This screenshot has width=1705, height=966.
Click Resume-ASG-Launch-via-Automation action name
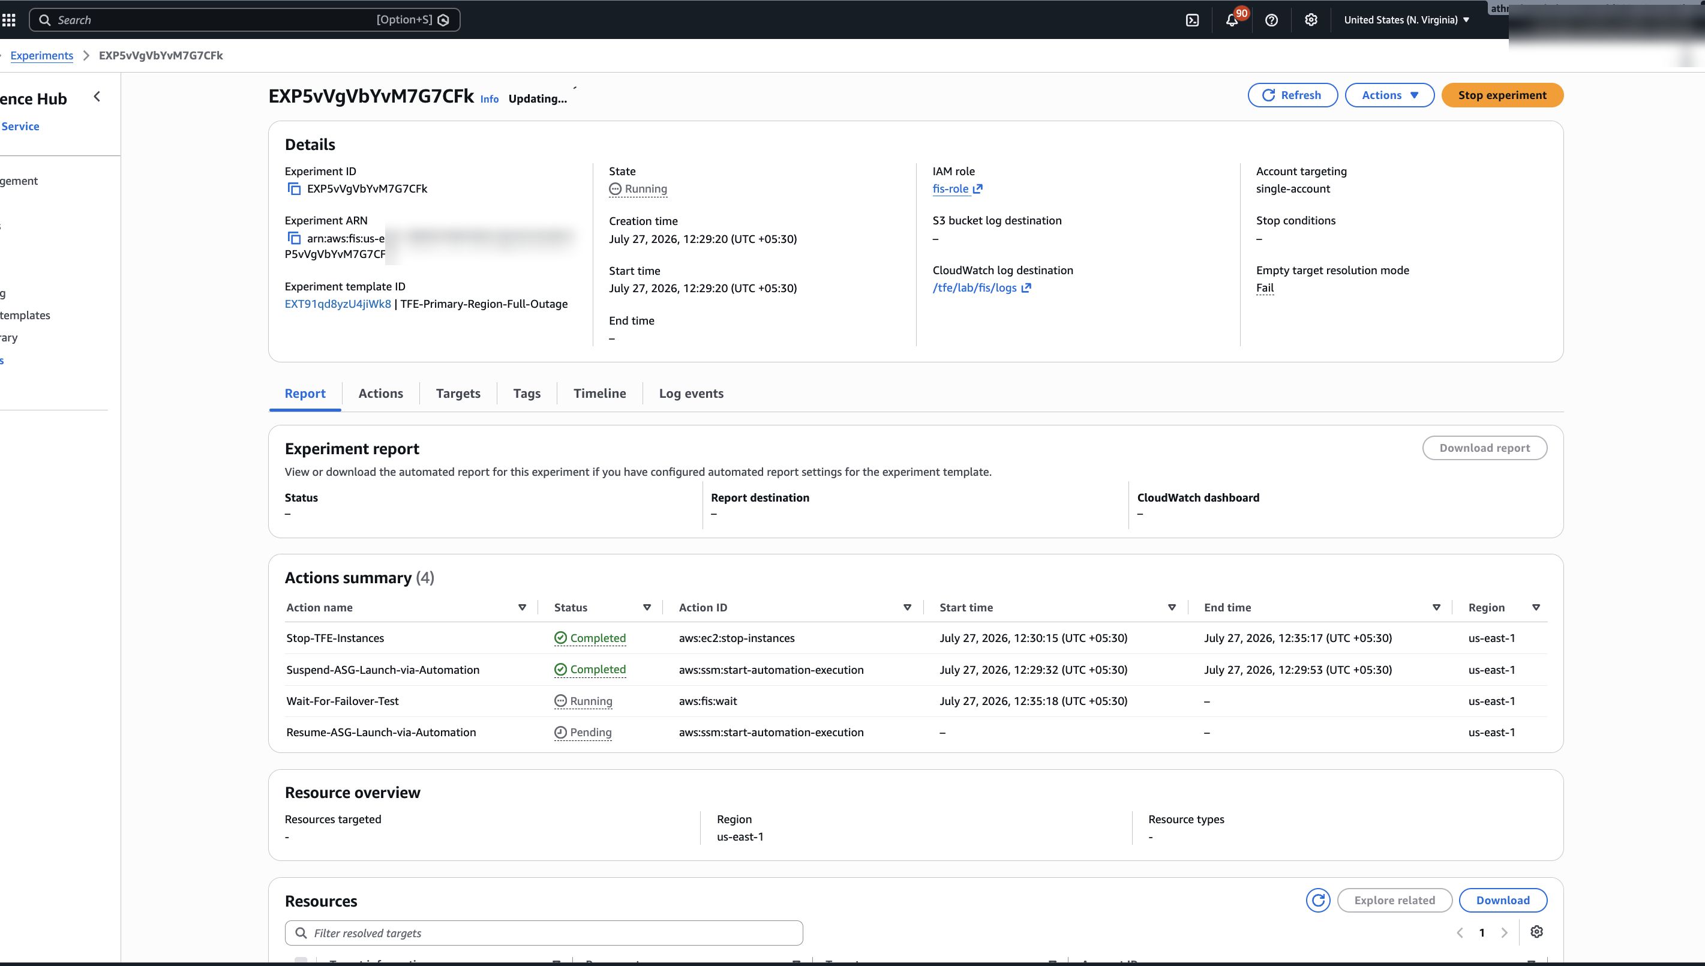click(x=381, y=733)
